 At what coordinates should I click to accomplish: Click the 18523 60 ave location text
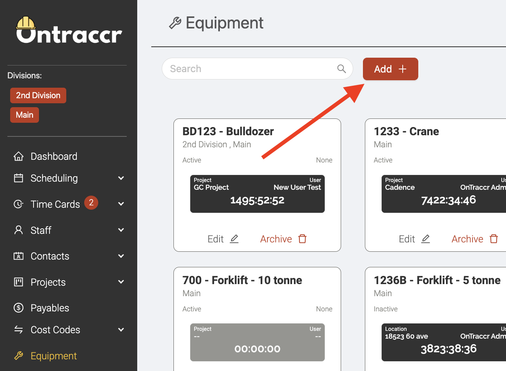coord(406,336)
